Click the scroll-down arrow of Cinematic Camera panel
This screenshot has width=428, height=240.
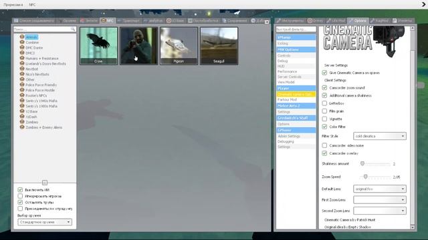click(413, 227)
